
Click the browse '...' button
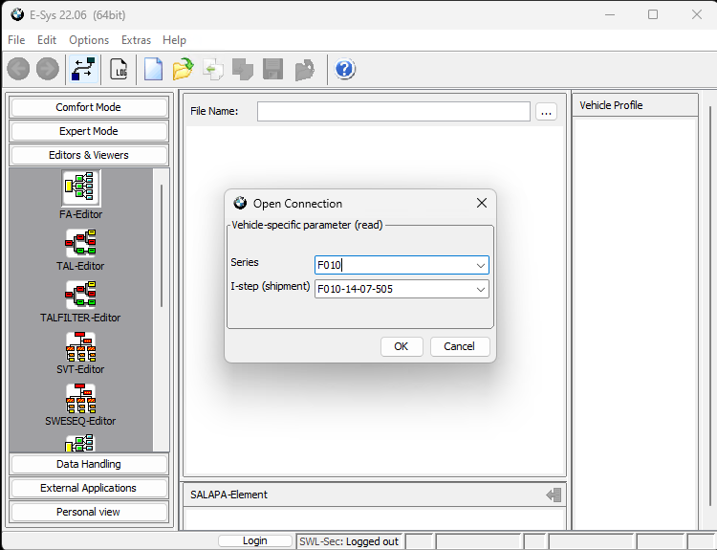[x=546, y=112]
